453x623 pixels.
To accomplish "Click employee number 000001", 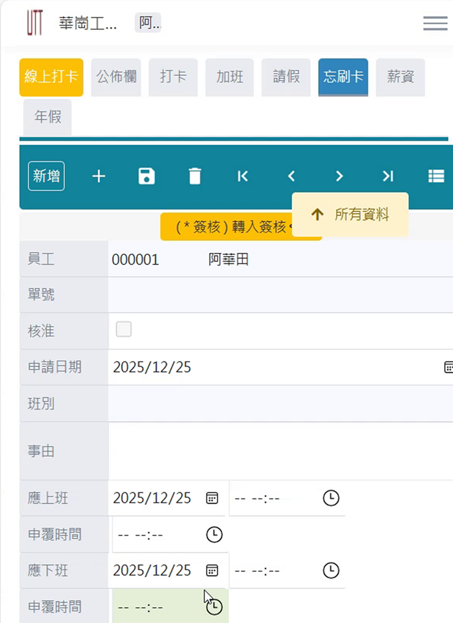I will pyautogui.click(x=135, y=259).
